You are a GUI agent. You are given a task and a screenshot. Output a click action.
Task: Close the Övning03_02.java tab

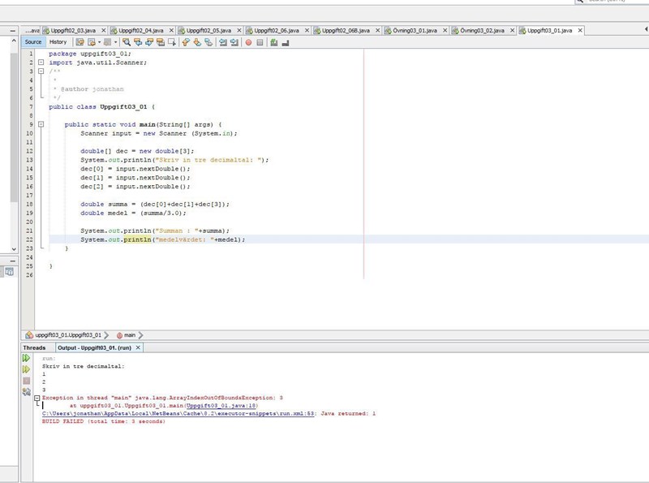click(511, 30)
